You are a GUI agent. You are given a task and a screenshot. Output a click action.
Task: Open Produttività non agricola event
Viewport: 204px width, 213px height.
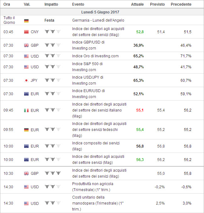pyautogui.click(x=93, y=187)
